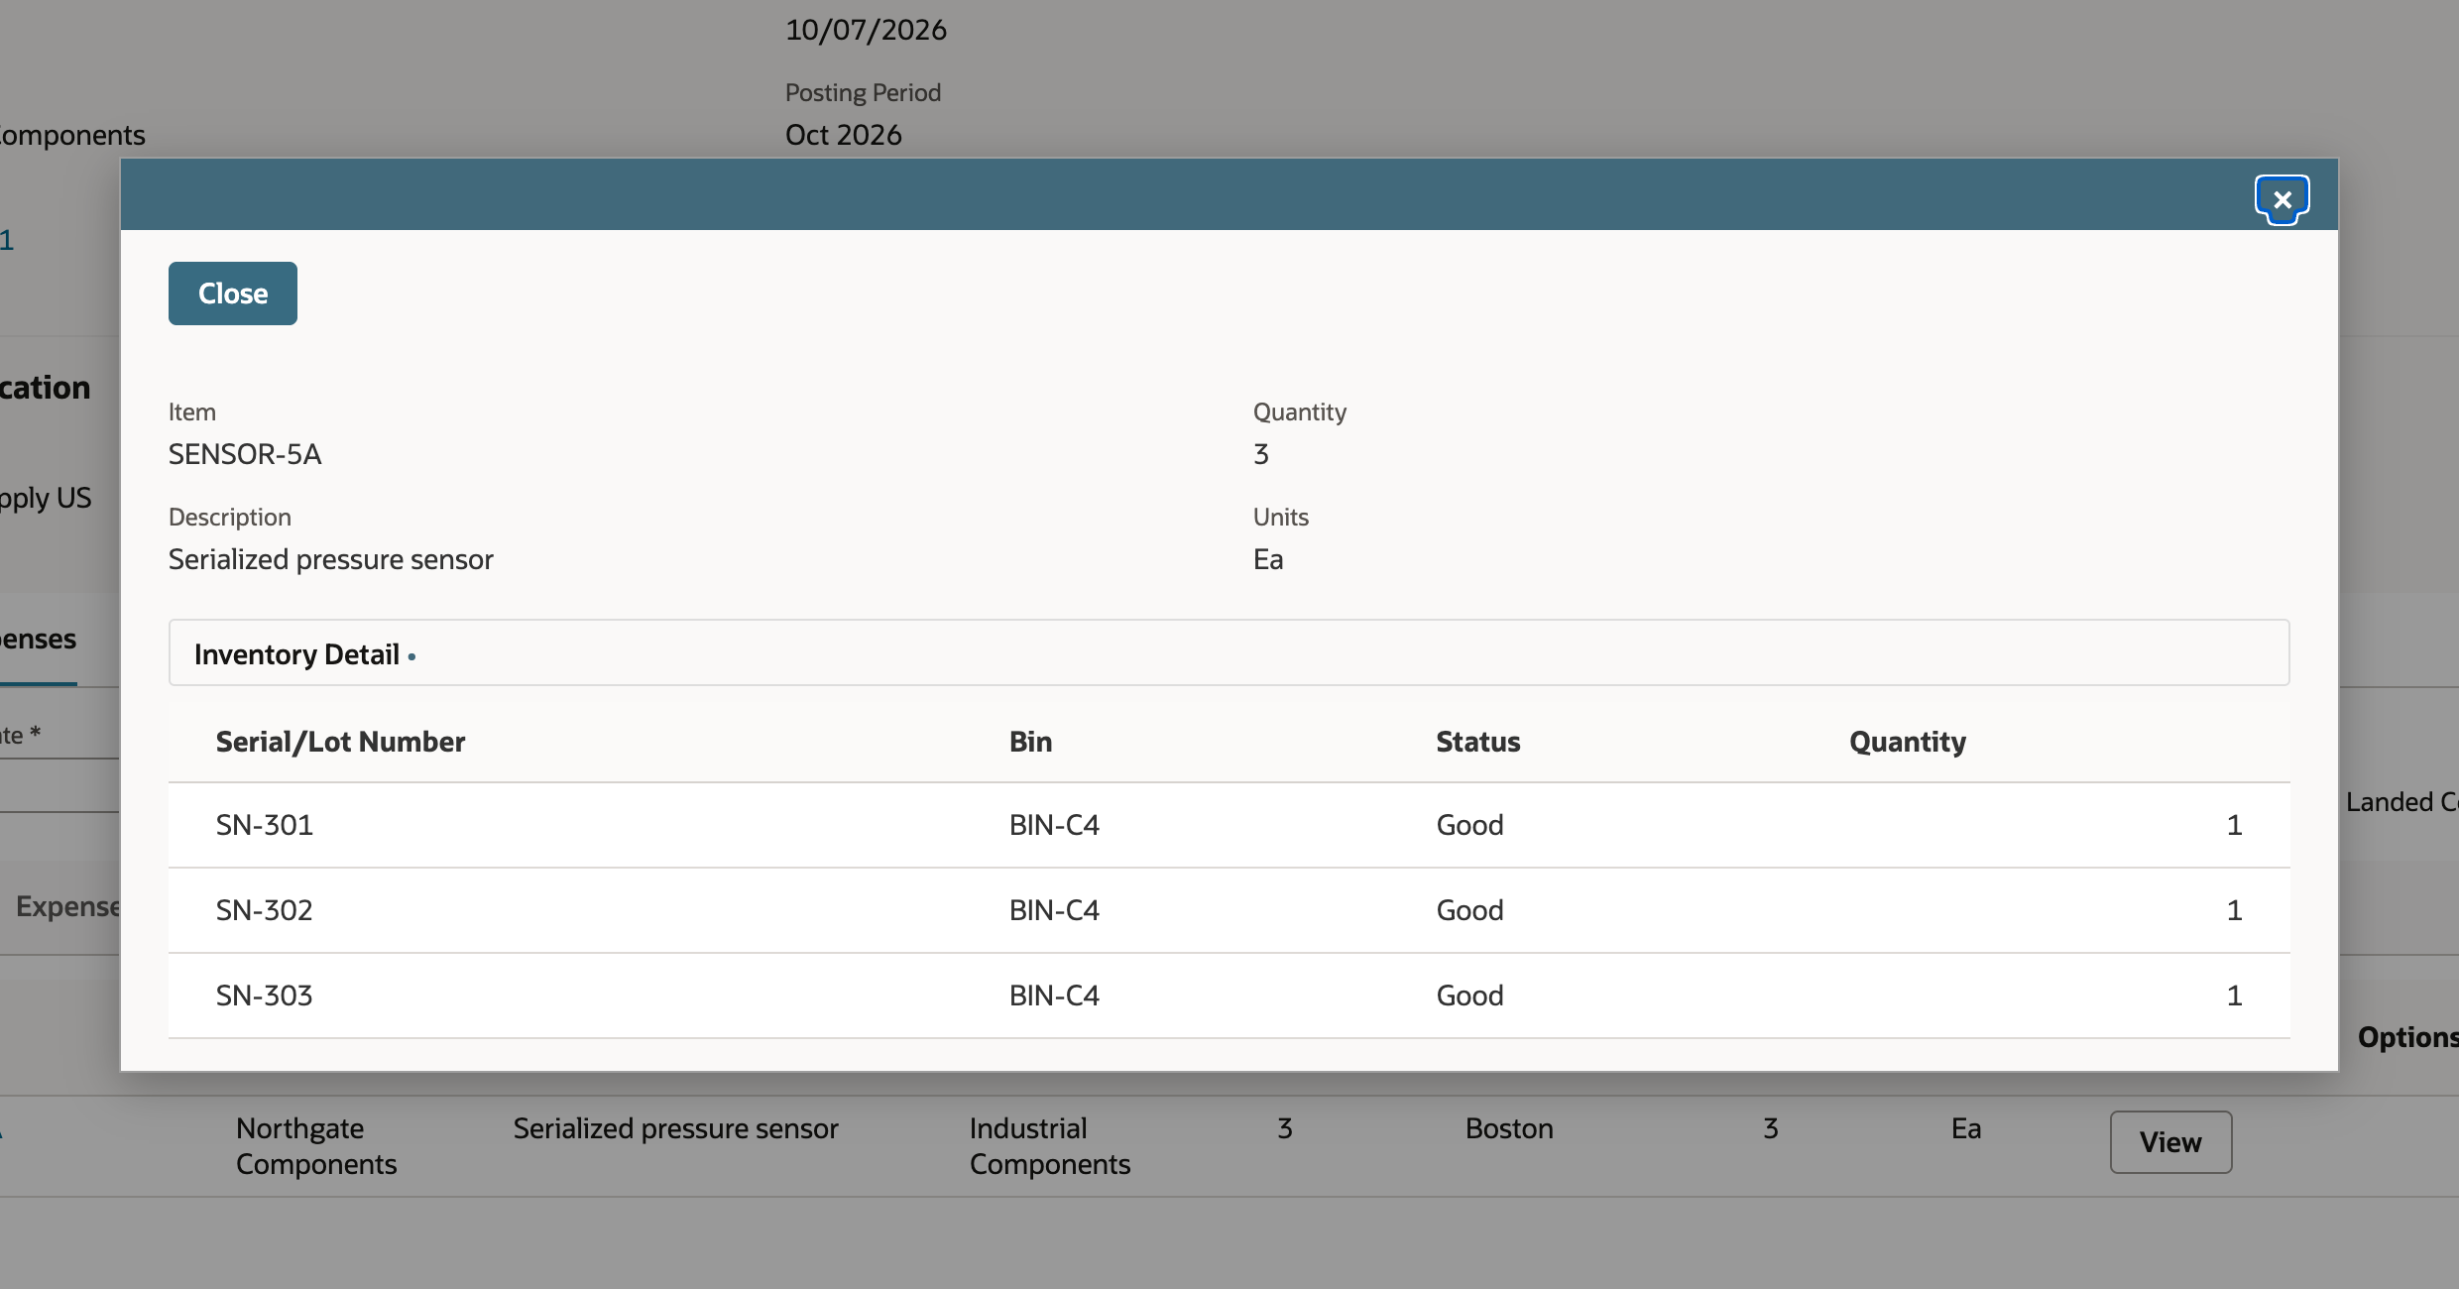Click the Options column header in background
Screen dimensions: 2459x1289
[2407, 1037]
